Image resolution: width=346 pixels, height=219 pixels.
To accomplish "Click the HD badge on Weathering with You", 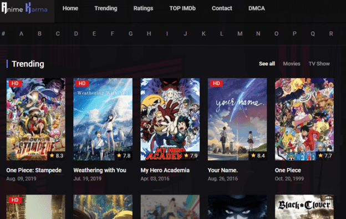I will click(x=82, y=83).
